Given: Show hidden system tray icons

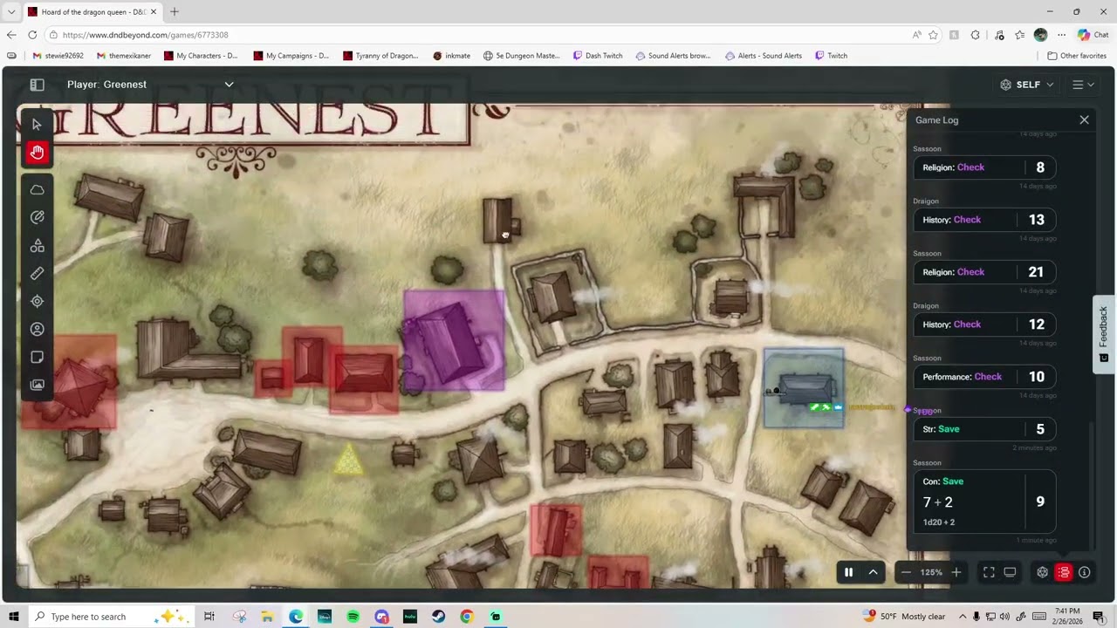Looking at the screenshot, I should coord(963,617).
